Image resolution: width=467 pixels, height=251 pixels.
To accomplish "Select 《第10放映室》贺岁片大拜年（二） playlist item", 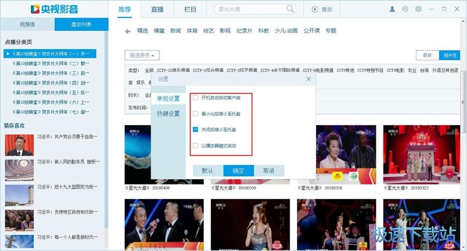I will pyautogui.click(x=51, y=63).
